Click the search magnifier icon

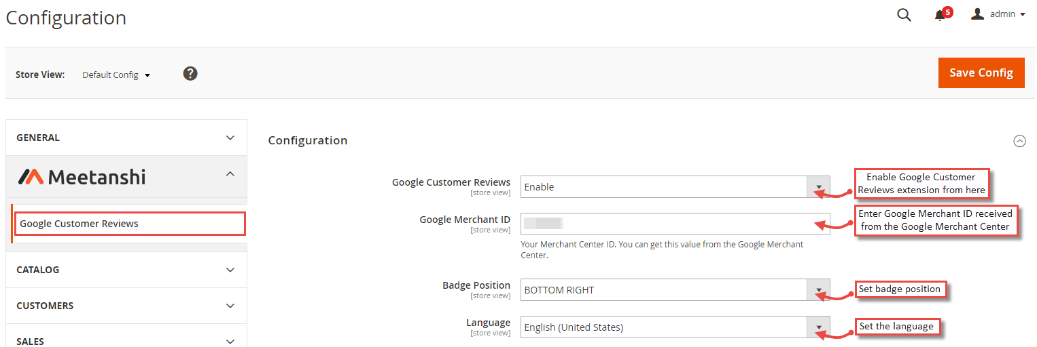[904, 15]
